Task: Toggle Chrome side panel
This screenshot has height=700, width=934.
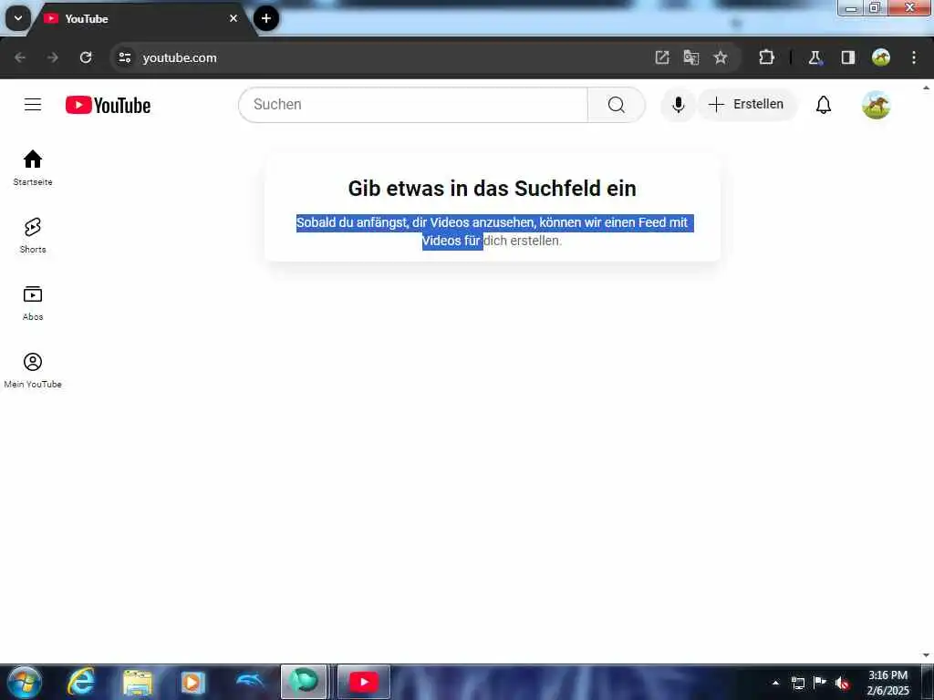Action: (x=847, y=57)
